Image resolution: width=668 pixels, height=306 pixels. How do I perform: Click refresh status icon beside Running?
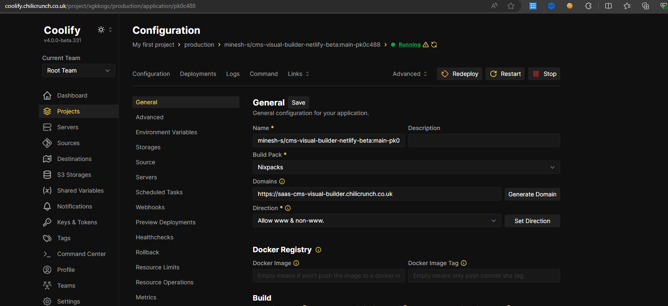coord(434,45)
